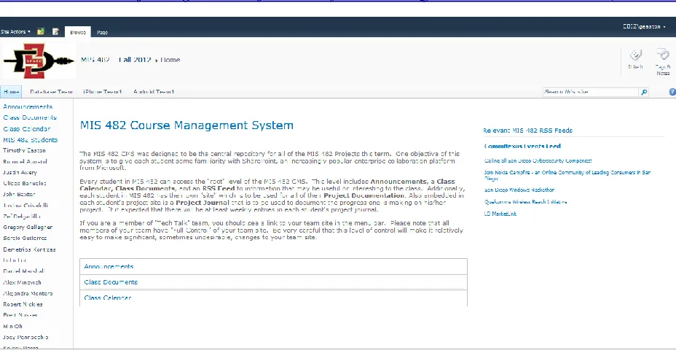This screenshot has height=353, width=676.
Task: Click MIS 482 Fall 2012 breadcrumb link
Action: click(116, 60)
